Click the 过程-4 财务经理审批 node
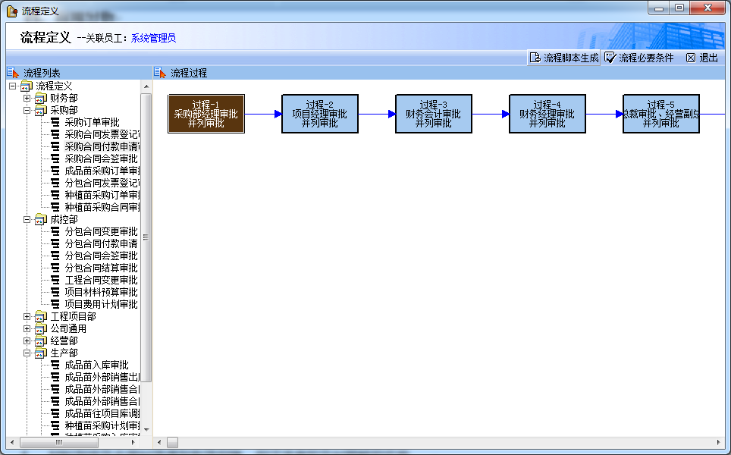 [547, 114]
